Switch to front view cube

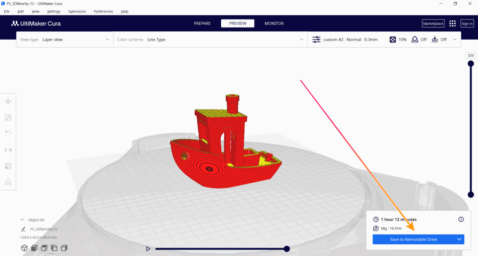pos(34,248)
